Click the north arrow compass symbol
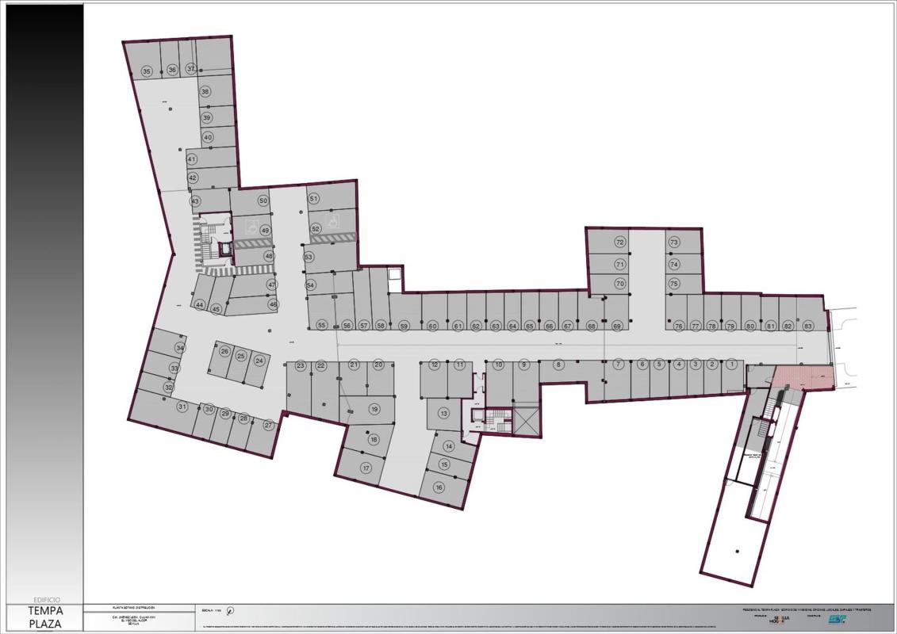Screen dimensions: 897x634 (230, 610)
